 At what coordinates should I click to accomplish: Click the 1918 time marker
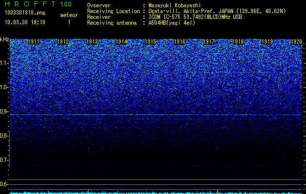(238, 42)
